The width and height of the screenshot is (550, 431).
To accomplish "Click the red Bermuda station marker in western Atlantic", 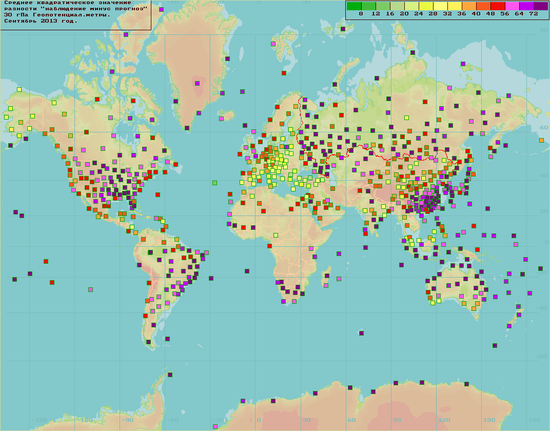I will coord(158,194).
